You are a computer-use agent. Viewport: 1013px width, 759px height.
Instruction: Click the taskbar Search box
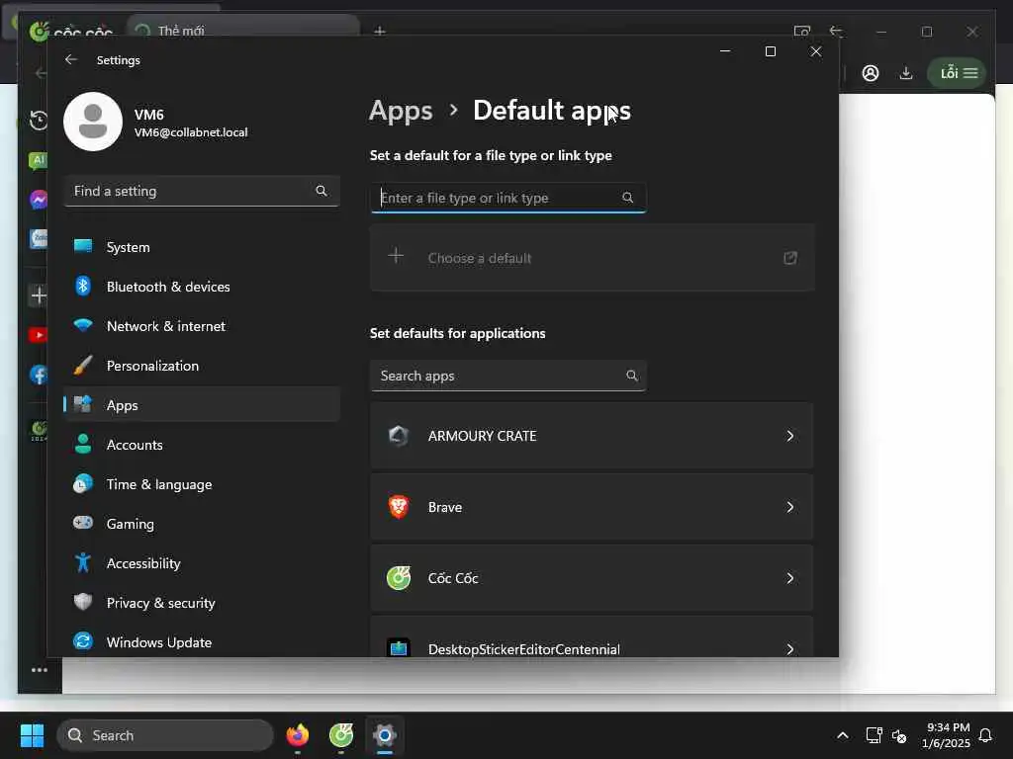tap(165, 735)
